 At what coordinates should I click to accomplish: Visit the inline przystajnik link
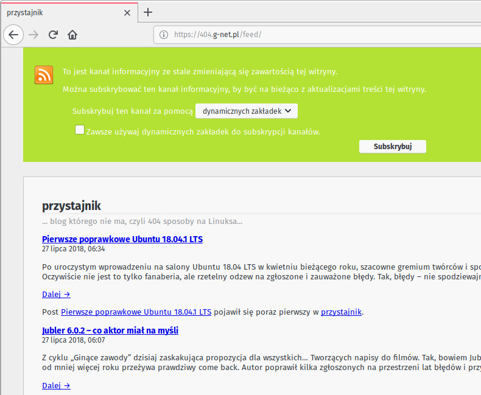(x=341, y=312)
